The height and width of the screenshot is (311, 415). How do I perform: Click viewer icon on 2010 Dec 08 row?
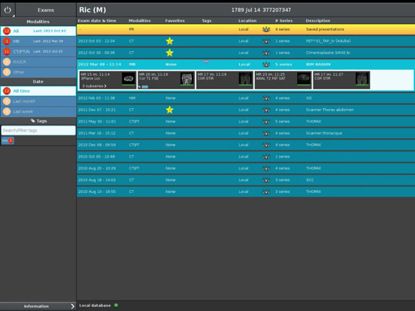(x=266, y=145)
